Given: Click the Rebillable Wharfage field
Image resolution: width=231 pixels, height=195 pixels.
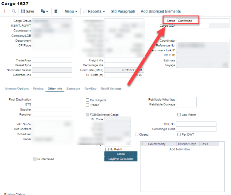Looking at the screenshot, I should [x=186, y=99].
